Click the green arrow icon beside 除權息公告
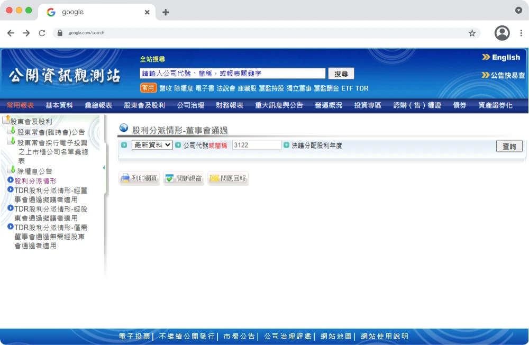This screenshot has height=345, width=529. [13, 170]
